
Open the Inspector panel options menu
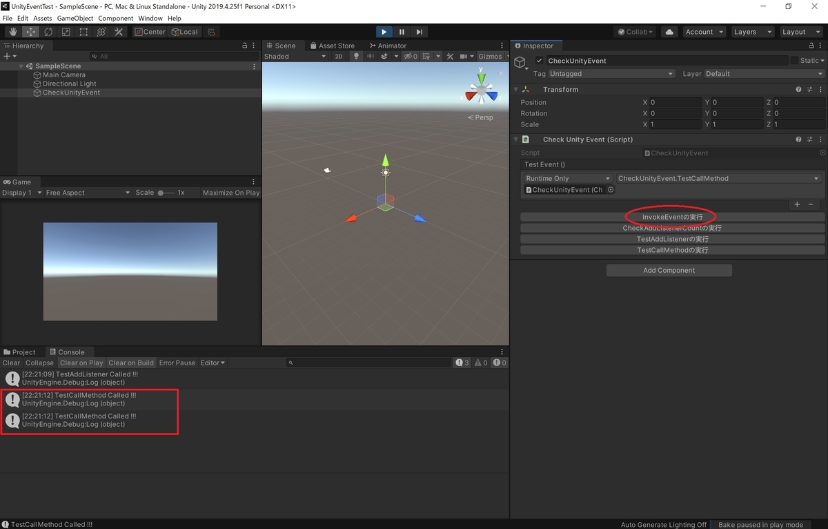(820, 46)
